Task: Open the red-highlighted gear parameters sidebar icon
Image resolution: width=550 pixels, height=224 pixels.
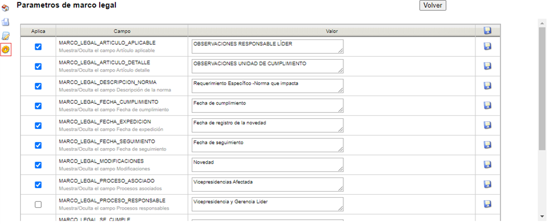Action: (5, 50)
